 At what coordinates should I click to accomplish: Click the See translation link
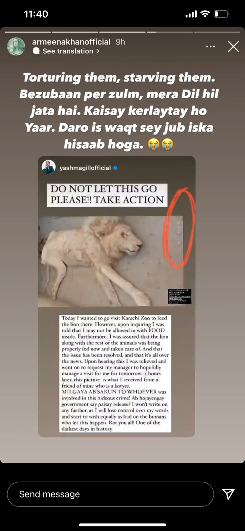68,51
